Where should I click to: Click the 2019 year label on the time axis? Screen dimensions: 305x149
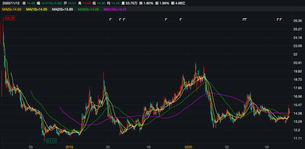(x=69, y=146)
